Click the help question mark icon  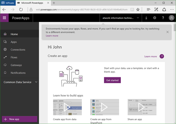click(x=163, y=18)
